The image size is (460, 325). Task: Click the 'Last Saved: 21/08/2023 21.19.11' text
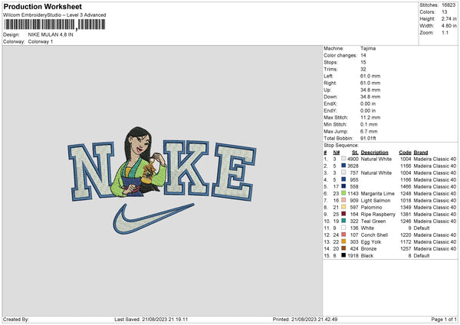(151, 319)
